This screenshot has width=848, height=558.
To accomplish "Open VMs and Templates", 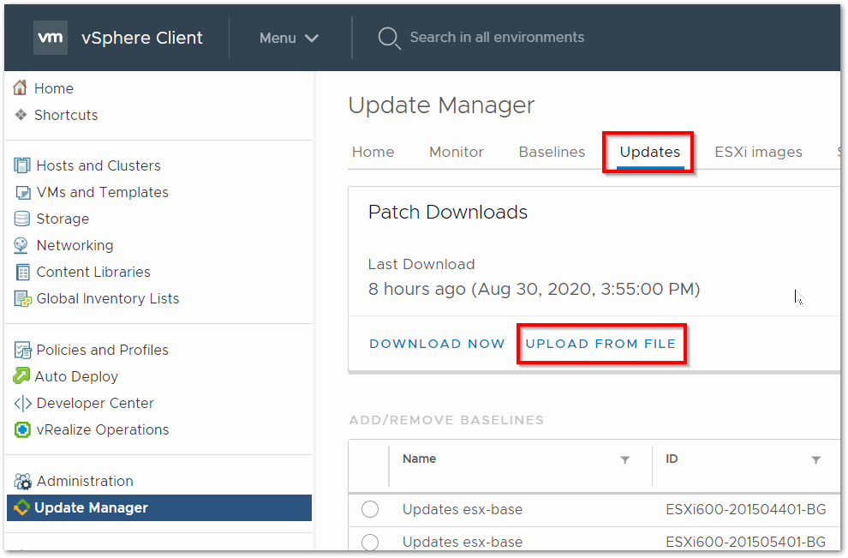I will point(102,192).
